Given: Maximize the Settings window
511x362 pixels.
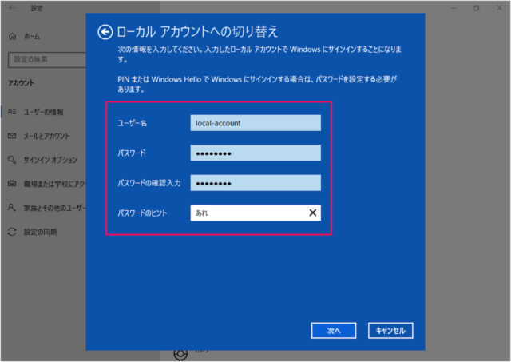Looking at the screenshot, I should tap(477, 8).
